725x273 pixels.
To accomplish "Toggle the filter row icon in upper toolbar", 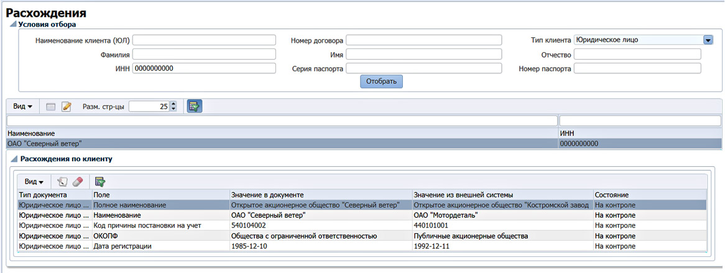I will [194, 107].
